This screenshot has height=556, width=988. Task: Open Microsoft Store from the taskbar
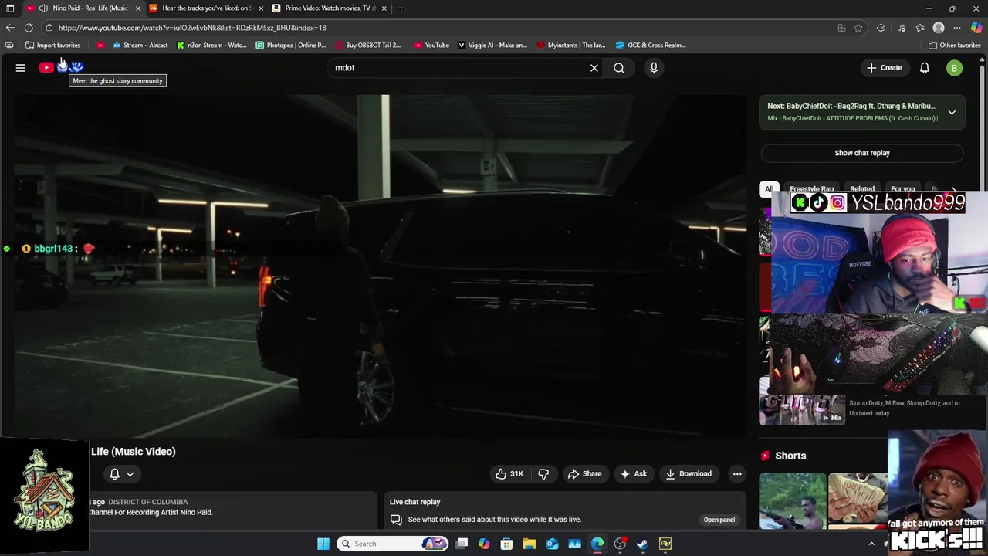506,544
